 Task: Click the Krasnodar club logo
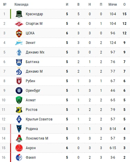point(19,14)
